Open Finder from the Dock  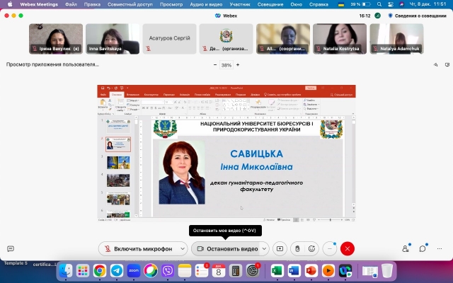pyautogui.click(x=66, y=270)
